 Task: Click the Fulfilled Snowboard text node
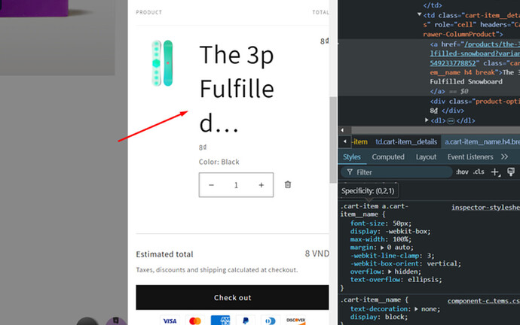pos(466,81)
